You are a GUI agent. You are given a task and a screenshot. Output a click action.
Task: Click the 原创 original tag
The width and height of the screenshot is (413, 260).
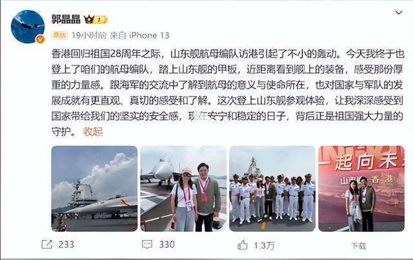[x=59, y=35]
